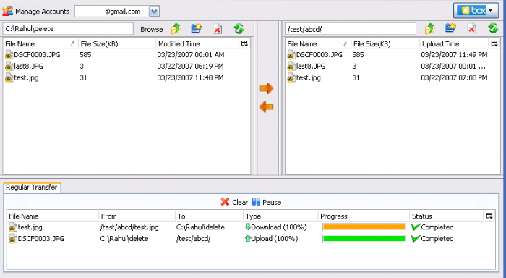Click Completed status of DSCF0003.JPG transfer
506x278 pixels.
(x=432, y=239)
